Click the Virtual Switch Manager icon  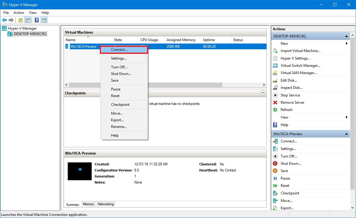tap(275, 66)
